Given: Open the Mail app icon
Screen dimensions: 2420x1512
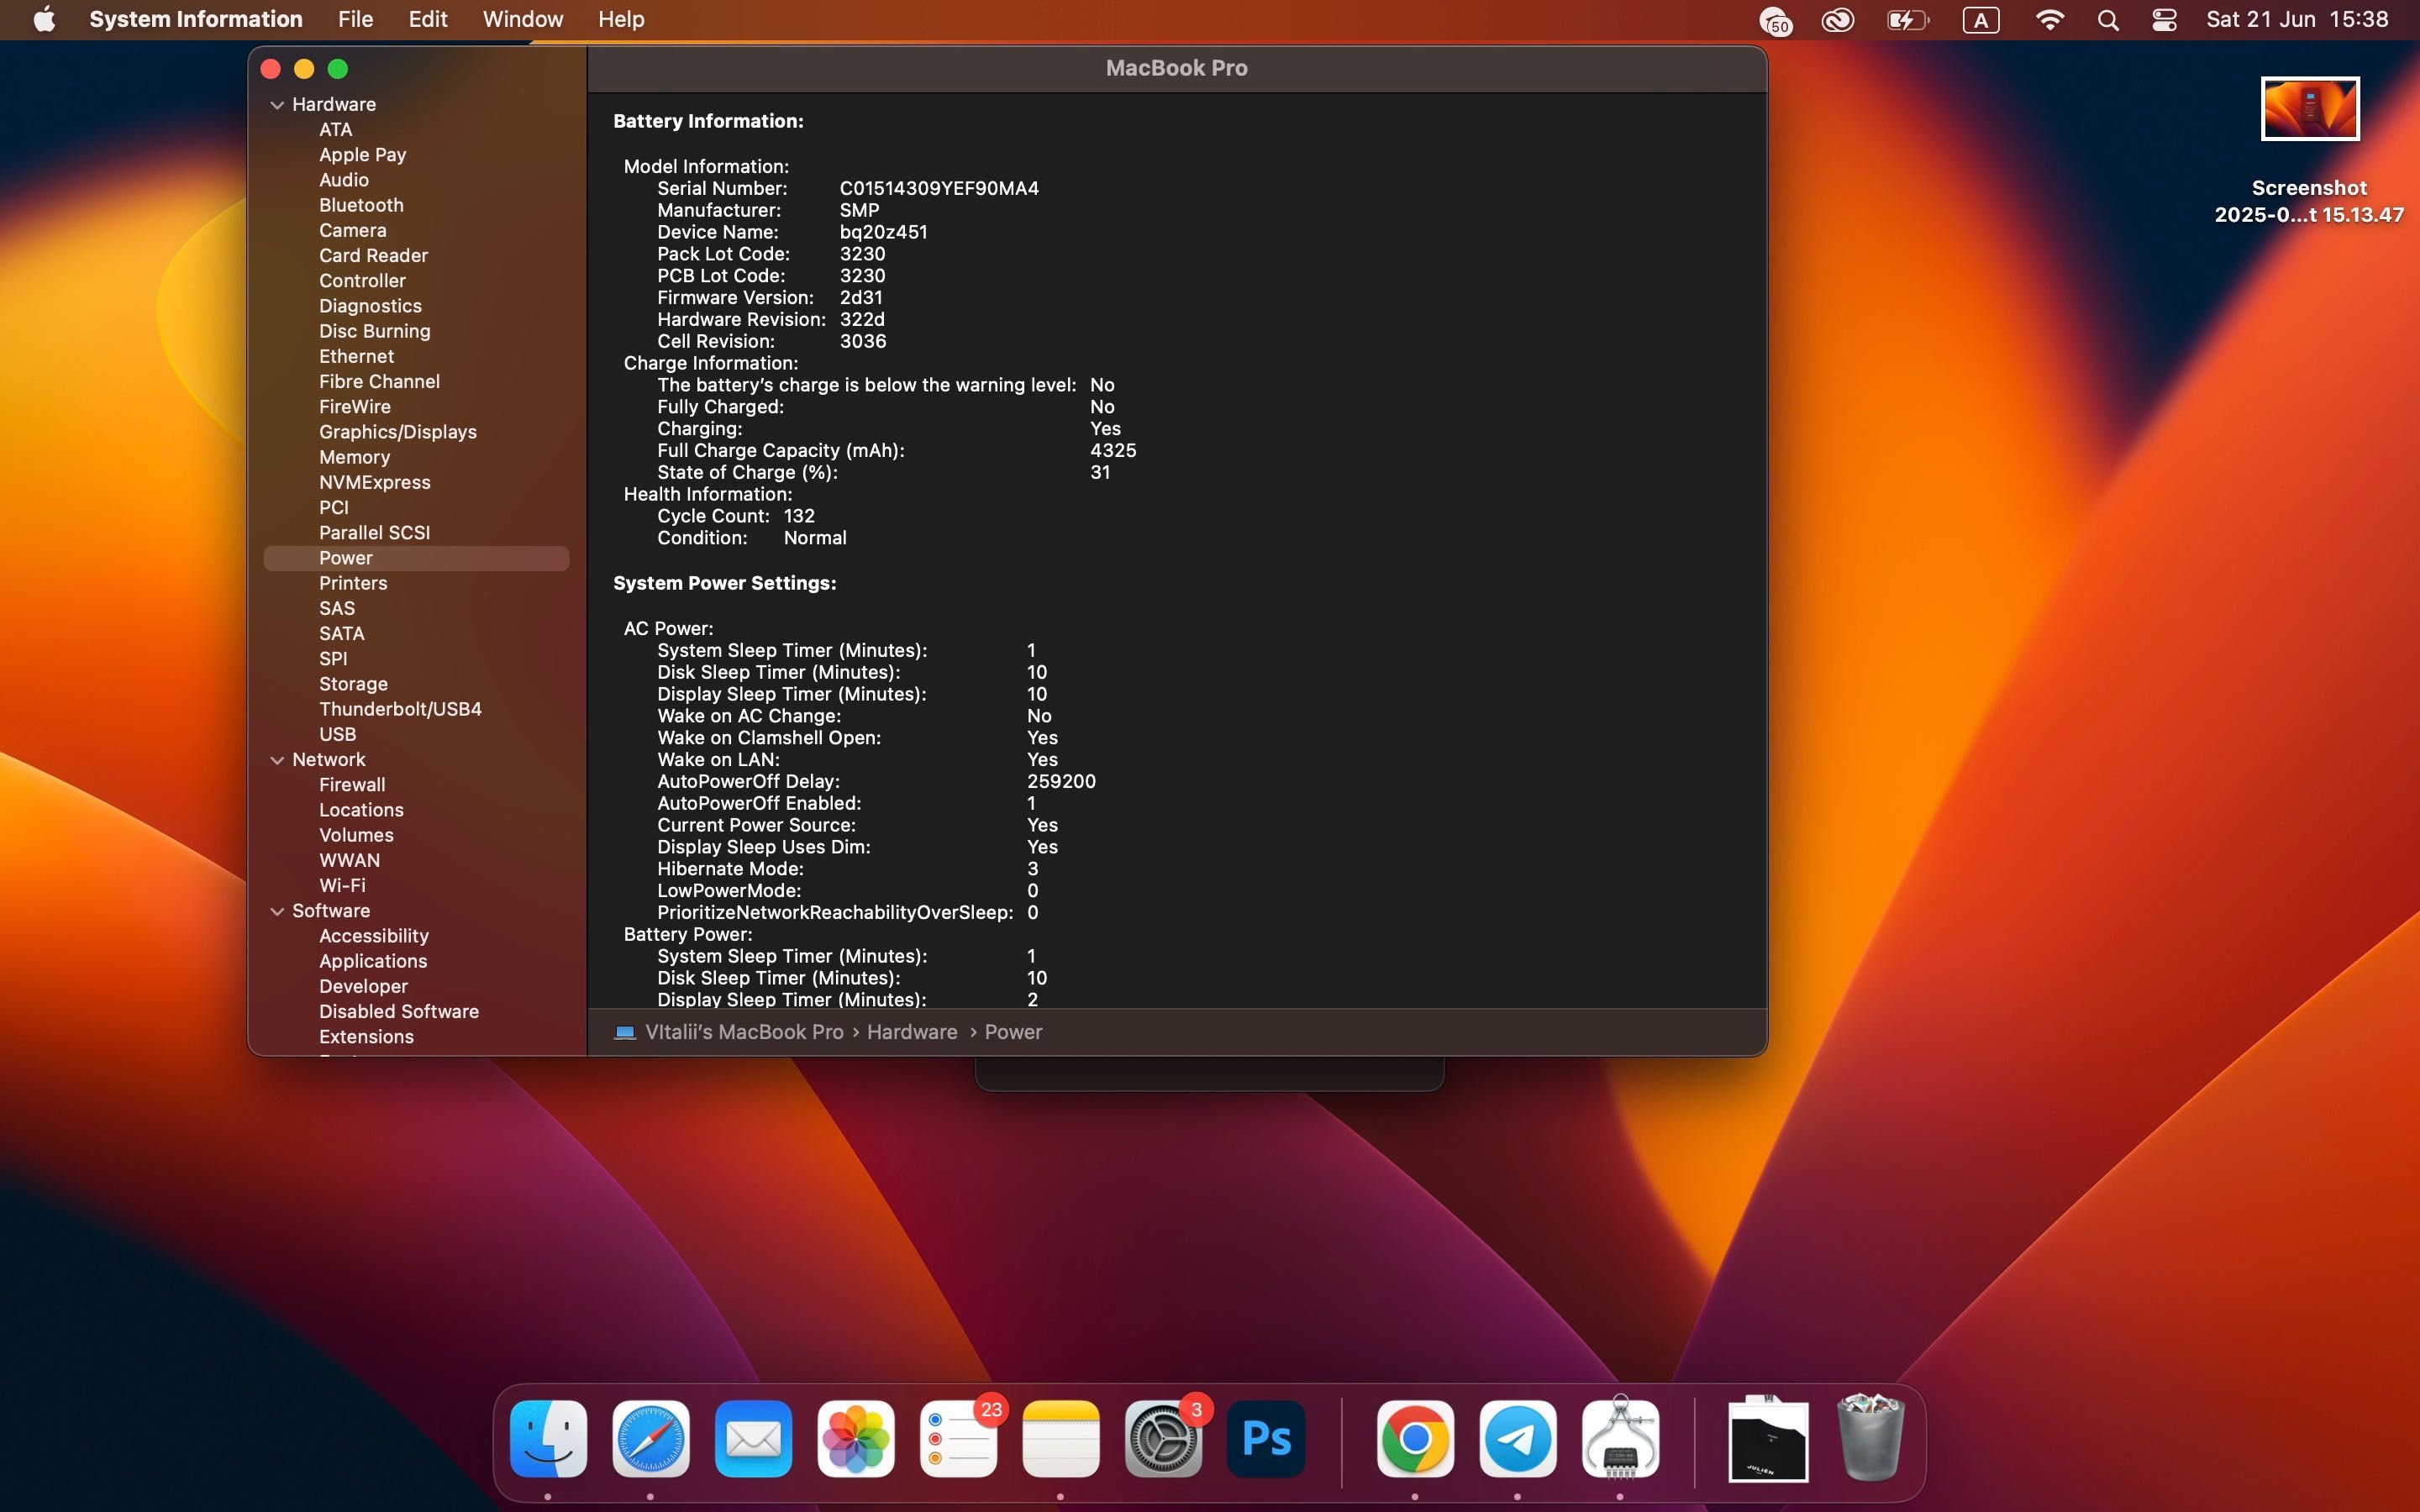Looking at the screenshot, I should 753,1439.
